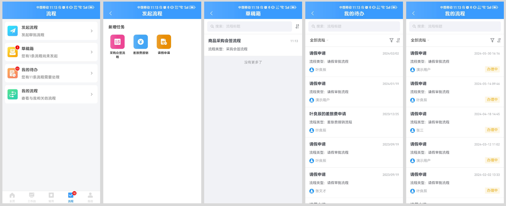Select the 叶良辰的差旅费申请 list item
The image size is (506, 206).
(354, 122)
